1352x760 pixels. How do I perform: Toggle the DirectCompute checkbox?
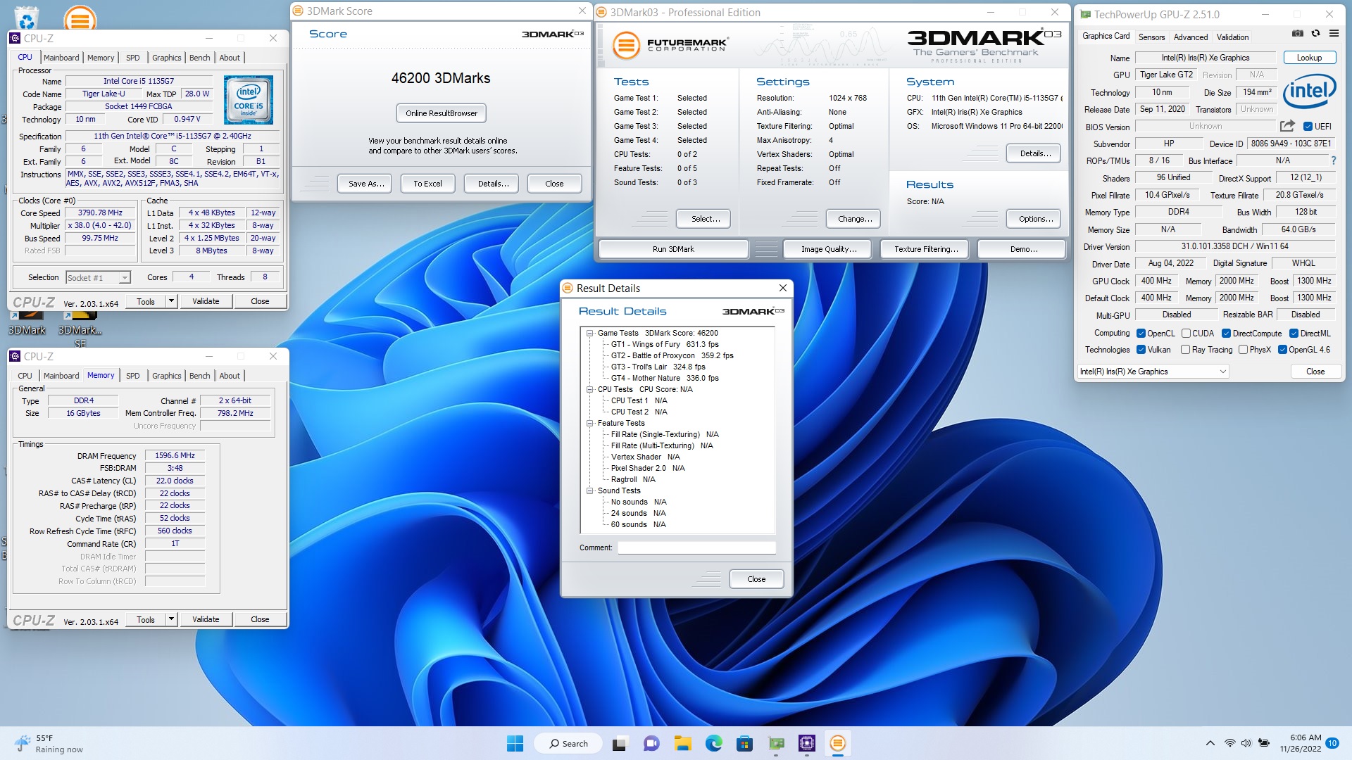pyautogui.click(x=1226, y=334)
